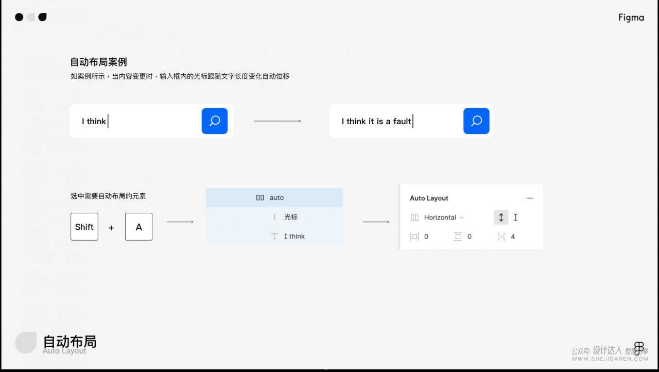Click the A key box

tap(138, 227)
